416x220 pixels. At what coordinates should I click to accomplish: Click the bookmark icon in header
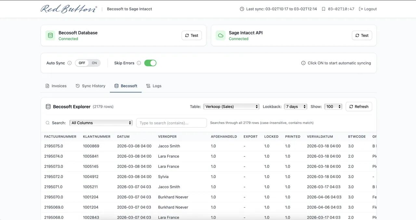[x=323, y=9]
